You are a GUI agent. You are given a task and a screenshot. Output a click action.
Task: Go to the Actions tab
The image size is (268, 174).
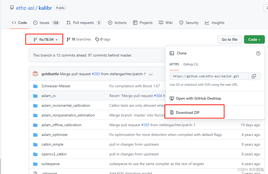click(117, 23)
